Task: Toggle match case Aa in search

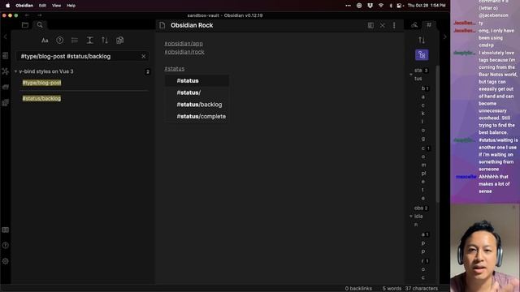Action: pos(45,41)
